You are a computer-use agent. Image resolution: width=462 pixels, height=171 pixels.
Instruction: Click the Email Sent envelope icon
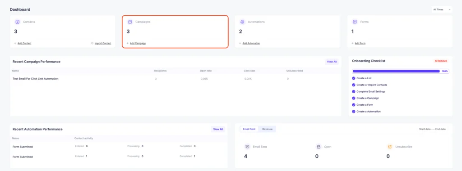point(248,146)
